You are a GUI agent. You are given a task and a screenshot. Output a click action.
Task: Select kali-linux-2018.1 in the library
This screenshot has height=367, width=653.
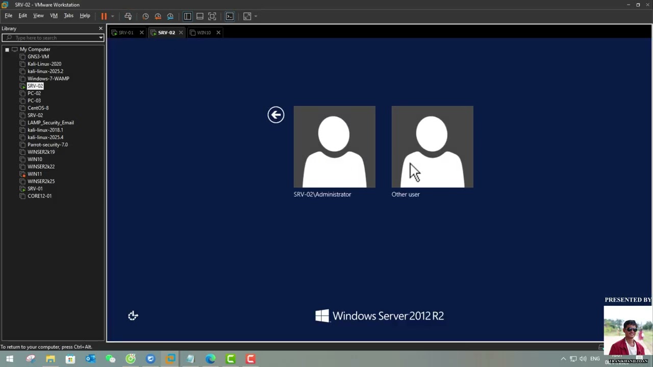click(45, 130)
